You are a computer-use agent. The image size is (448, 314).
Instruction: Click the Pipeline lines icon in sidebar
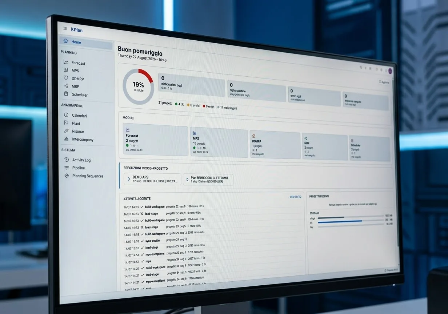coord(67,168)
